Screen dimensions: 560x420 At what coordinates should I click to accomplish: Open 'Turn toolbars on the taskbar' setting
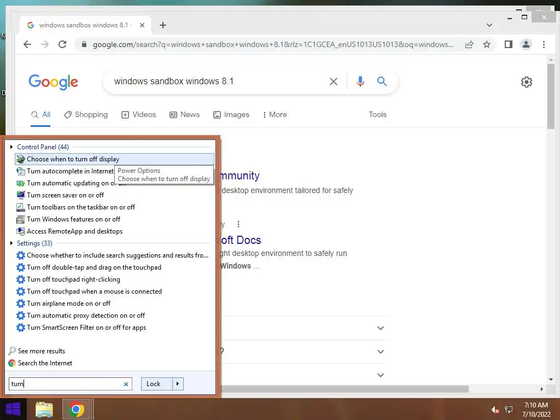[75, 207]
